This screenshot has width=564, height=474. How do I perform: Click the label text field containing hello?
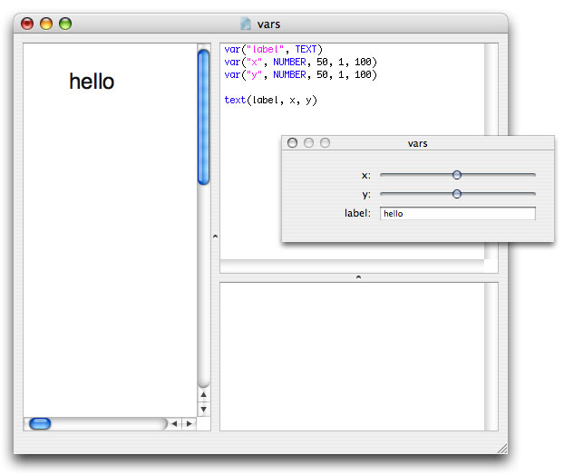[x=458, y=213]
